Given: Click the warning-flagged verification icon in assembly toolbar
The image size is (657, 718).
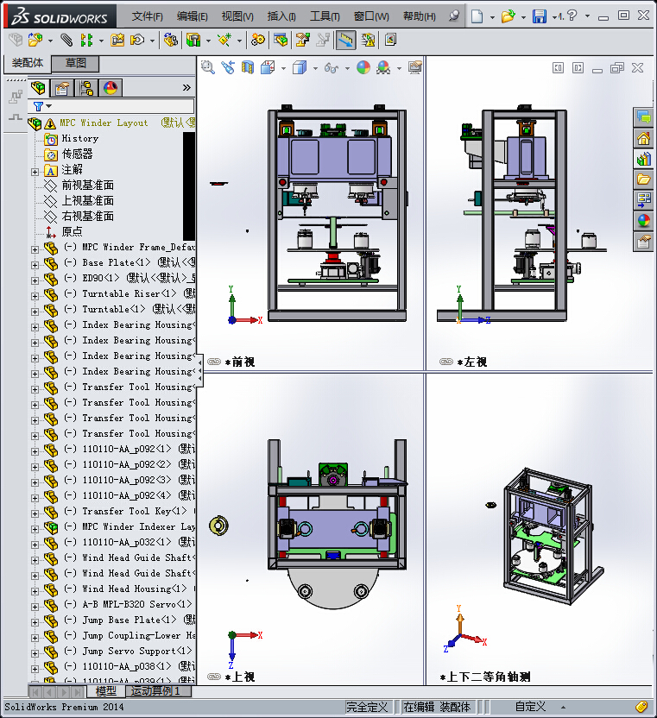Looking at the screenshot, I should click(x=368, y=41).
